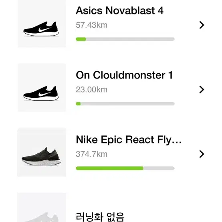This screenshot has height=222, width=222.
Task: Tap the On Cloudmonster 1 shoe thumbnail
Action: tap(42, 88)
